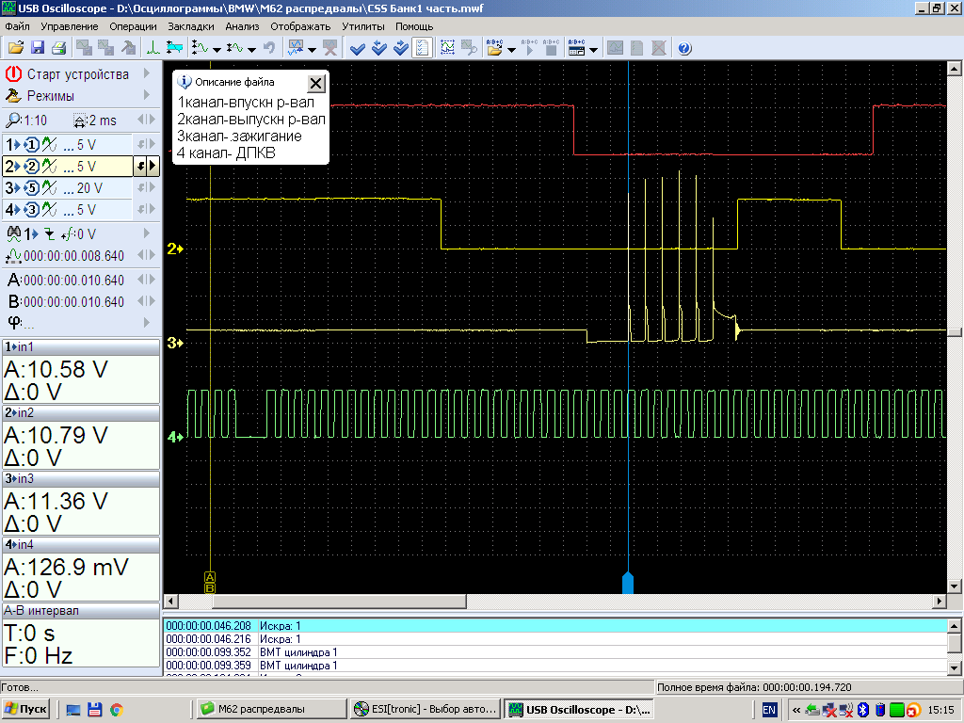The width and height of the screenshot is (964, 723).
Task: Click channel 2 right arrow stepper button
Action: click(x=153, y=166)
